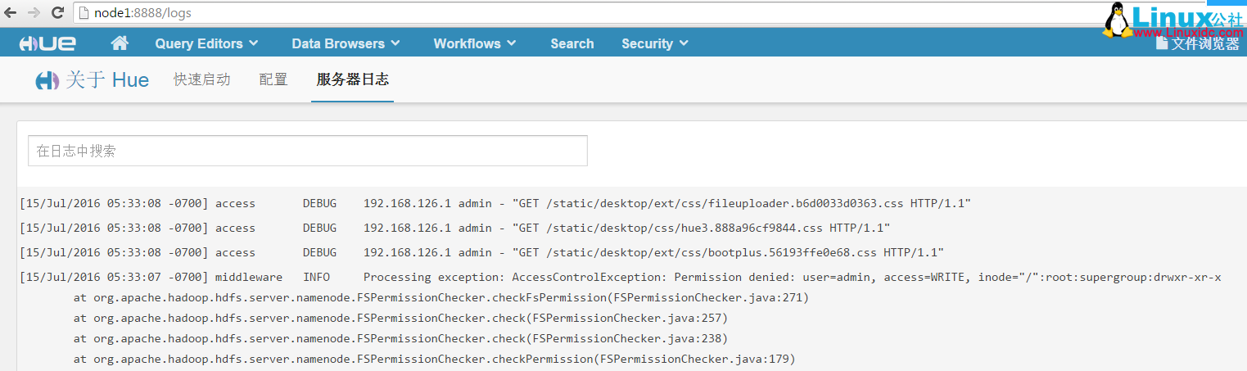This screenshot has width=1247, height=371.
Task: Expand the Query Editors dropdown
Action: [x=206, y=43]
